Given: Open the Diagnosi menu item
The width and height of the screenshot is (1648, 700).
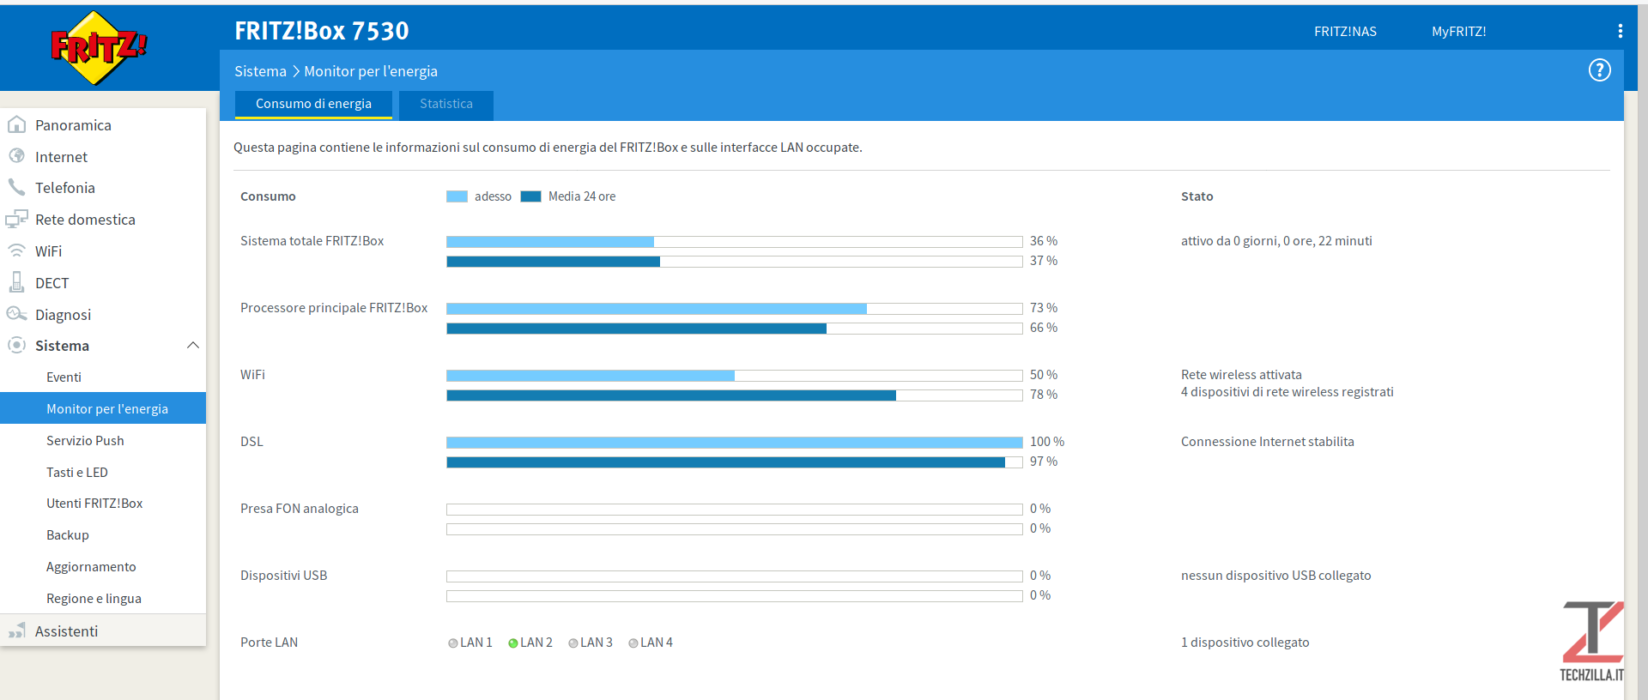Looking at the screenshot, I should point(63,315).
